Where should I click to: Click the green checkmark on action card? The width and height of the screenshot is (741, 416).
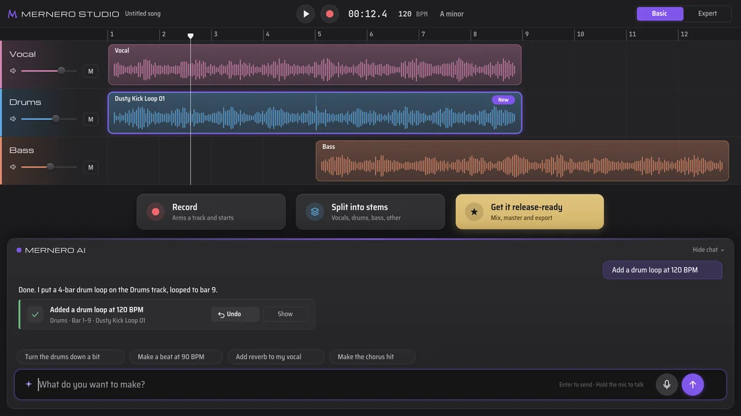coord(35,314)
